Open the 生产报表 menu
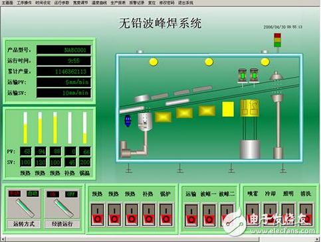 coord(118,3)
